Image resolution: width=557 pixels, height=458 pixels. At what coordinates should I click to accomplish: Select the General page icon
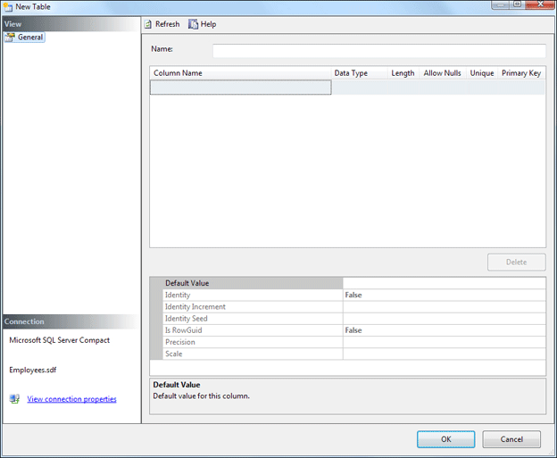10,37
